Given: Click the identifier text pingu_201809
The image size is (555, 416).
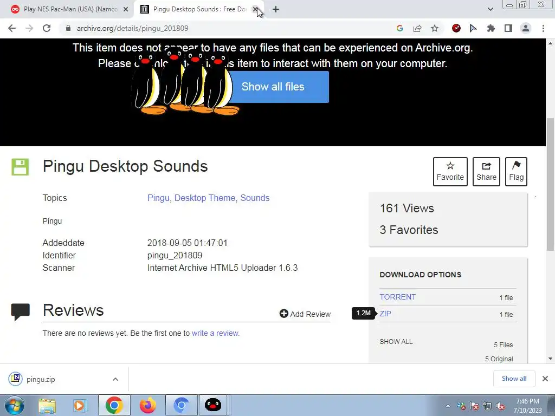Looking at the screenshot, I should [x=175, y=256].
